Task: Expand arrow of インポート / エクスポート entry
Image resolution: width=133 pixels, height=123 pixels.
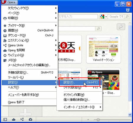Action: [100, 107]
